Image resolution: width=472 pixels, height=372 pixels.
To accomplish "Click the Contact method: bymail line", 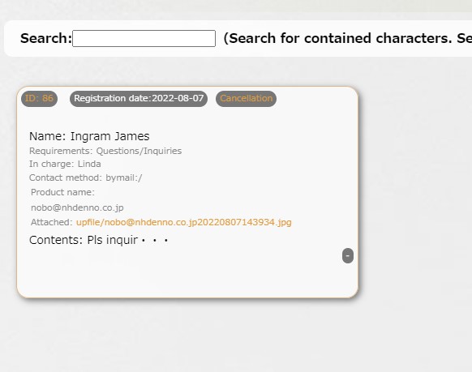I will (x=85, y=177).
